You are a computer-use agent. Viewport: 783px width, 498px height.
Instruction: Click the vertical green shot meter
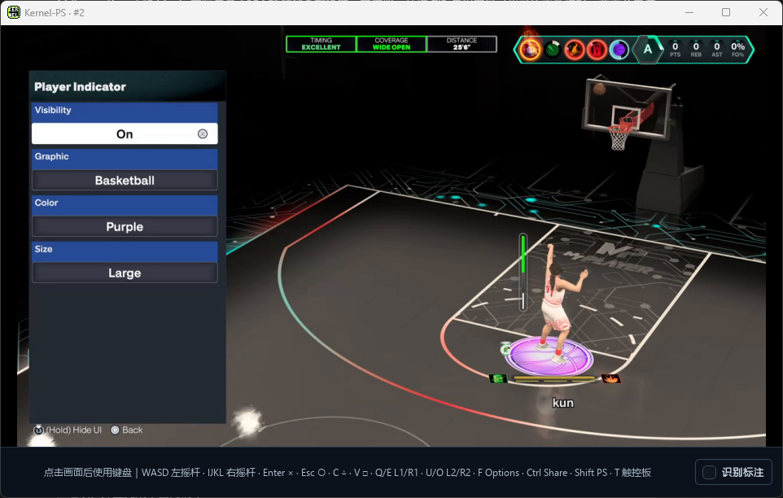(x=523, y=273)
